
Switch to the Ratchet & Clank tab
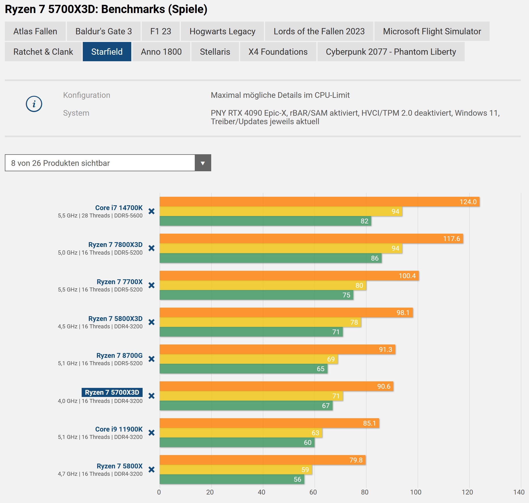(43, 52)
